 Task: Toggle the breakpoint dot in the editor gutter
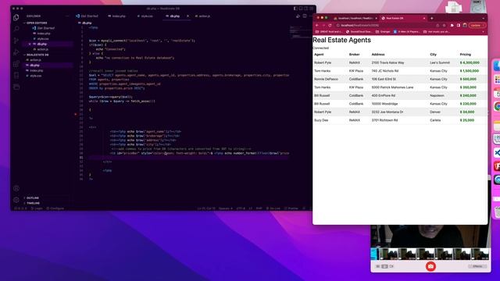coord(76,114)
